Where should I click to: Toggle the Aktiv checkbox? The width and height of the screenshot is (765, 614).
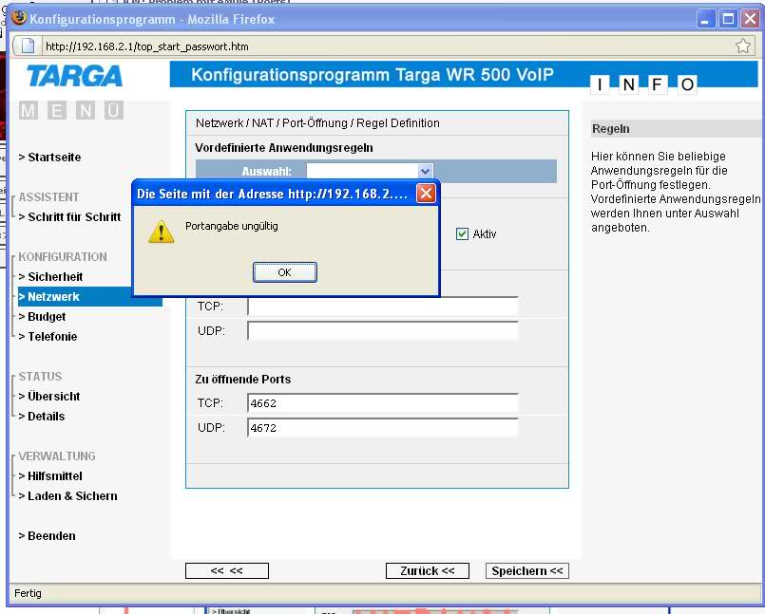[x=462, y=233]
